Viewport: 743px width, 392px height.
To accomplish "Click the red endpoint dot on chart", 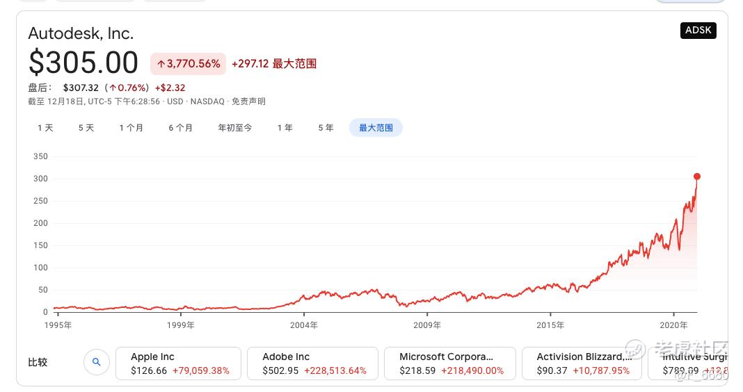I will (x=697, y=177).
